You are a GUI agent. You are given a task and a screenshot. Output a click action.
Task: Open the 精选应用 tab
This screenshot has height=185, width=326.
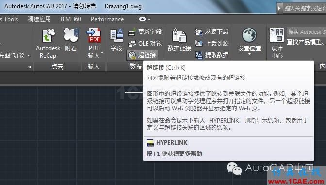pyautogui.click(x=39, y=19)
